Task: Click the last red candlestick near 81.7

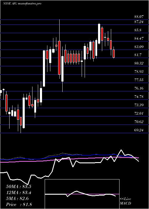Action: pyautogui.click(x=114, y=53)
